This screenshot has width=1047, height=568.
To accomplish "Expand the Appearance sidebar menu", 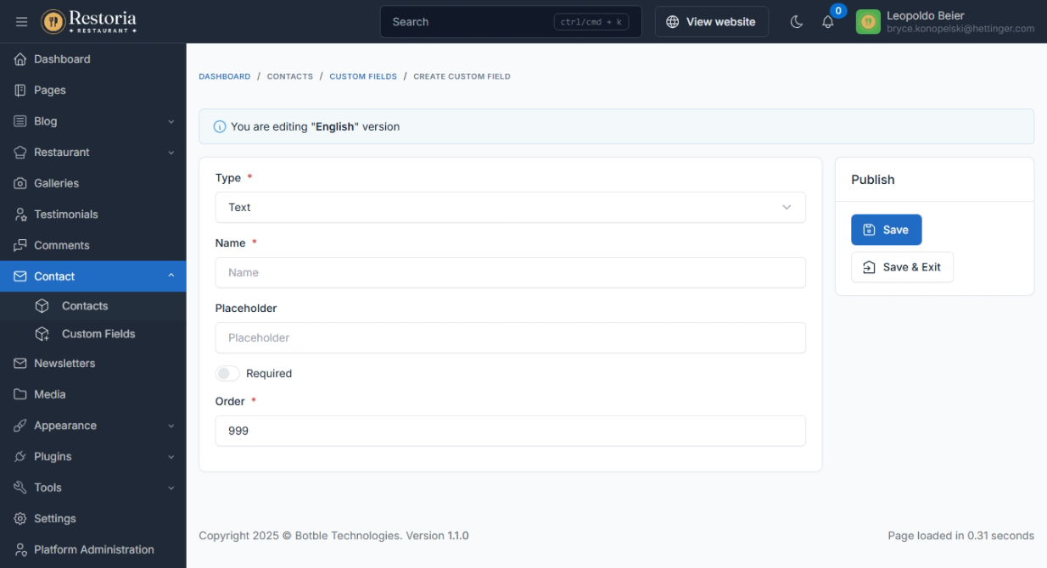I will (92, 426).
